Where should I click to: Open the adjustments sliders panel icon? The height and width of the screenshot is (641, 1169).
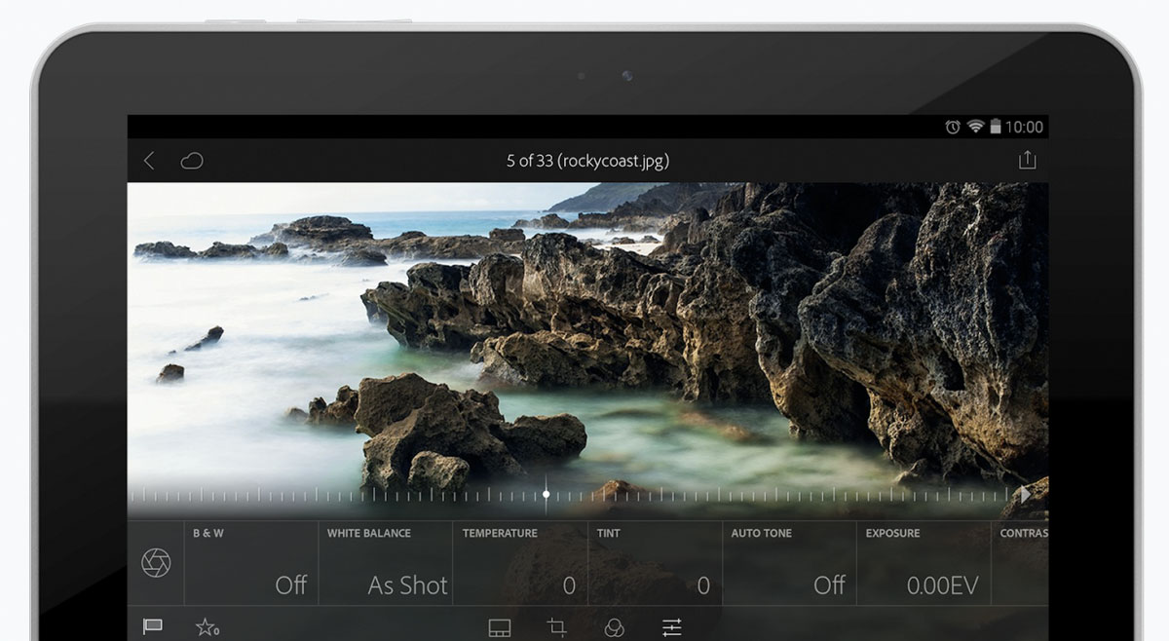[x=671, y=627]
